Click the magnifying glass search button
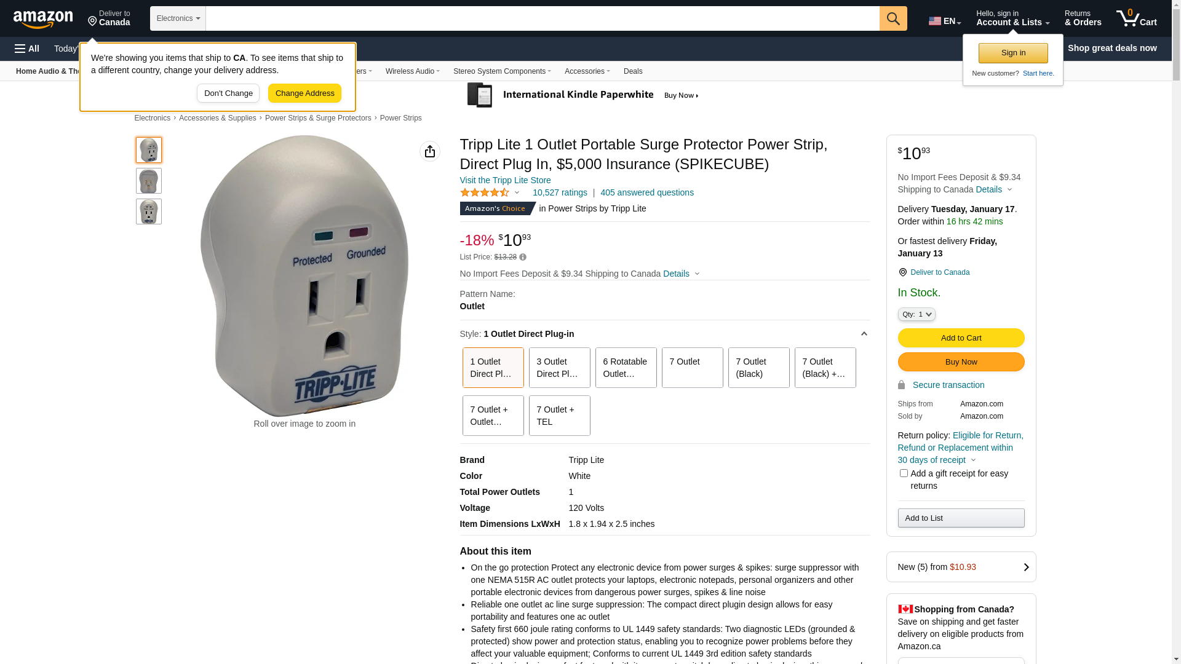Viewport: 1181px width, 664px height. coord(893,18)
